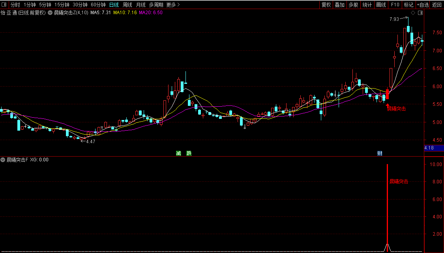Click the XG: 0.00 indicator value
The width and height of the screenshot is (444, 253).
click(x=39, y=160)
